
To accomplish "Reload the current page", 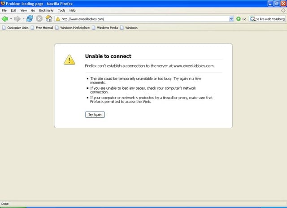I will pyautogui.click(x=30, y=19).
